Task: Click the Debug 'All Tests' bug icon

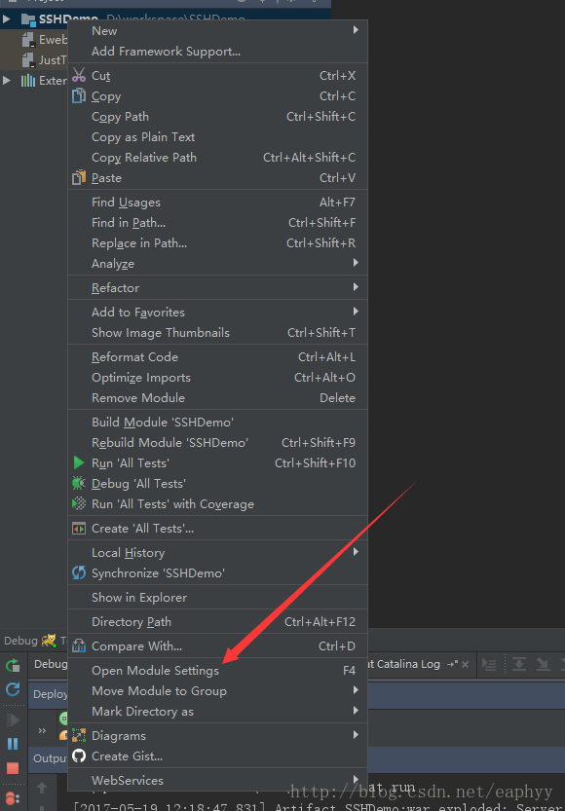Action: 79,484
